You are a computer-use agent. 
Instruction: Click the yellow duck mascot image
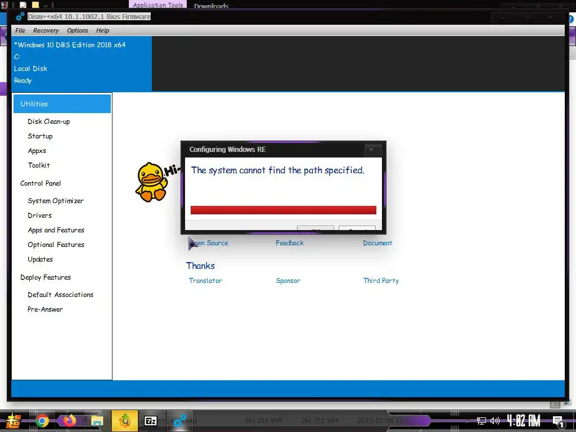[151, 182]
